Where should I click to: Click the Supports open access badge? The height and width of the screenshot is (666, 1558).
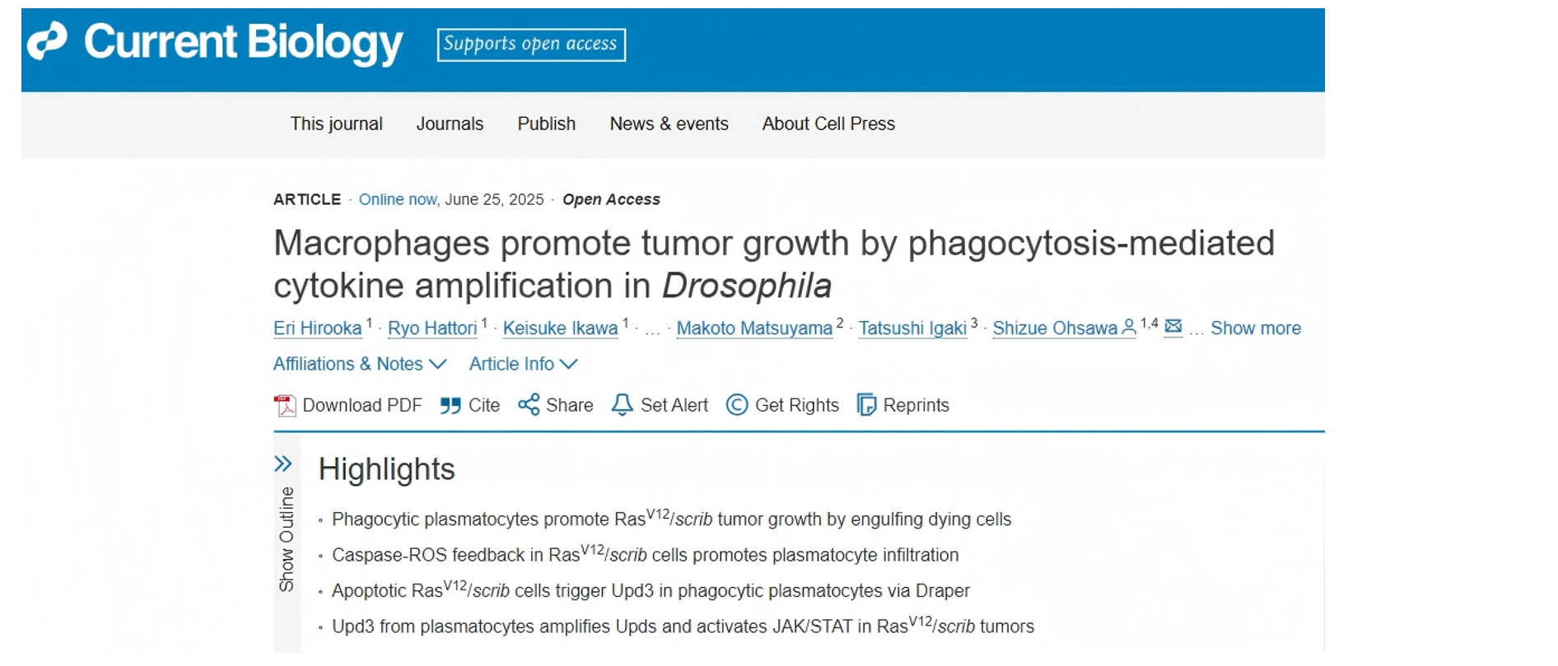point(531,44)
